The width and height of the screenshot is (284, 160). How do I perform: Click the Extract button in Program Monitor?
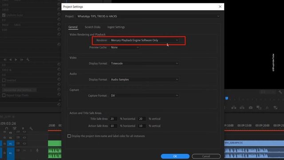click(242, 108)
